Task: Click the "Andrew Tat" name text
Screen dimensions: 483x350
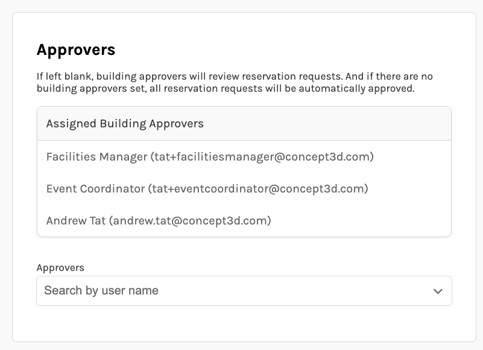Action: pyautogui.click(x=76, y=221)
